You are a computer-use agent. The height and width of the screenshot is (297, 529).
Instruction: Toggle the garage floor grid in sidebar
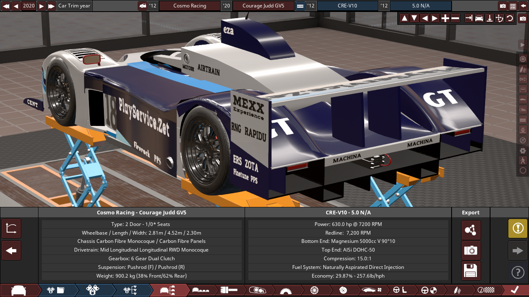point(523,120)
